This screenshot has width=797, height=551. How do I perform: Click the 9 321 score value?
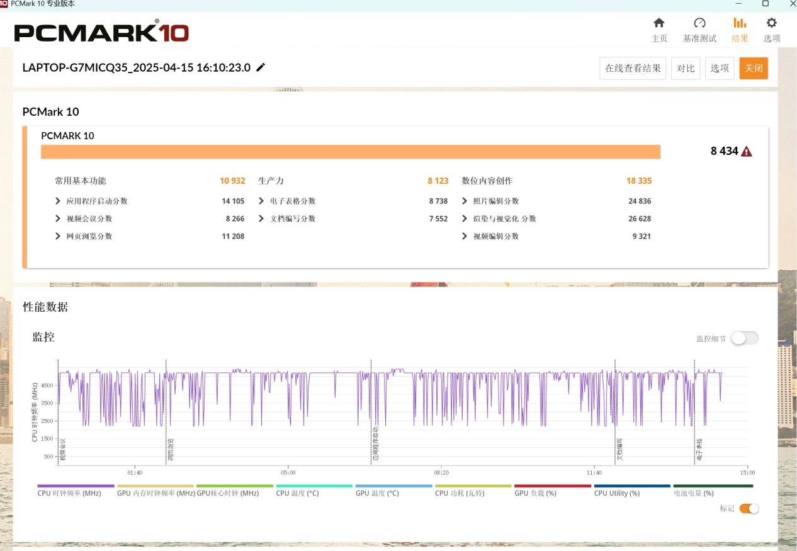642,236
